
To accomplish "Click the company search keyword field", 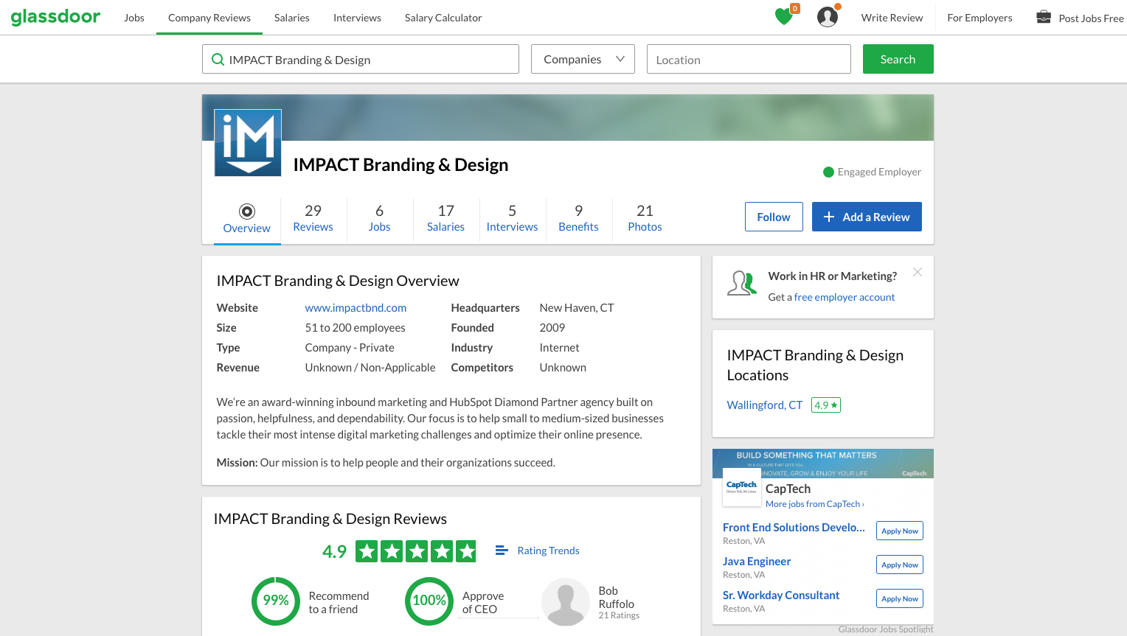I will (x=361, y=59).
